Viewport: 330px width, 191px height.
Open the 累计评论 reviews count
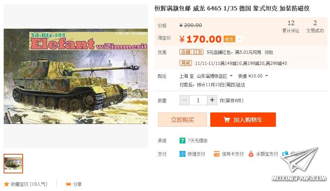(291, 27)
